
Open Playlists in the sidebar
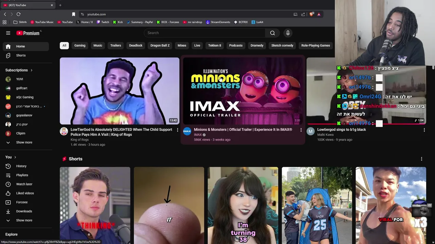point(26,175)
